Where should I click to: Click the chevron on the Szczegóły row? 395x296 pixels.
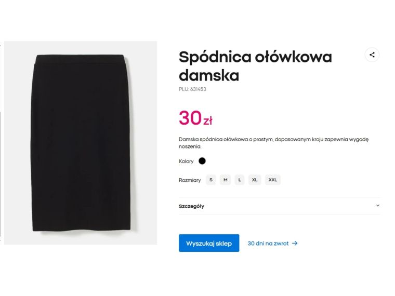[378, 206]
